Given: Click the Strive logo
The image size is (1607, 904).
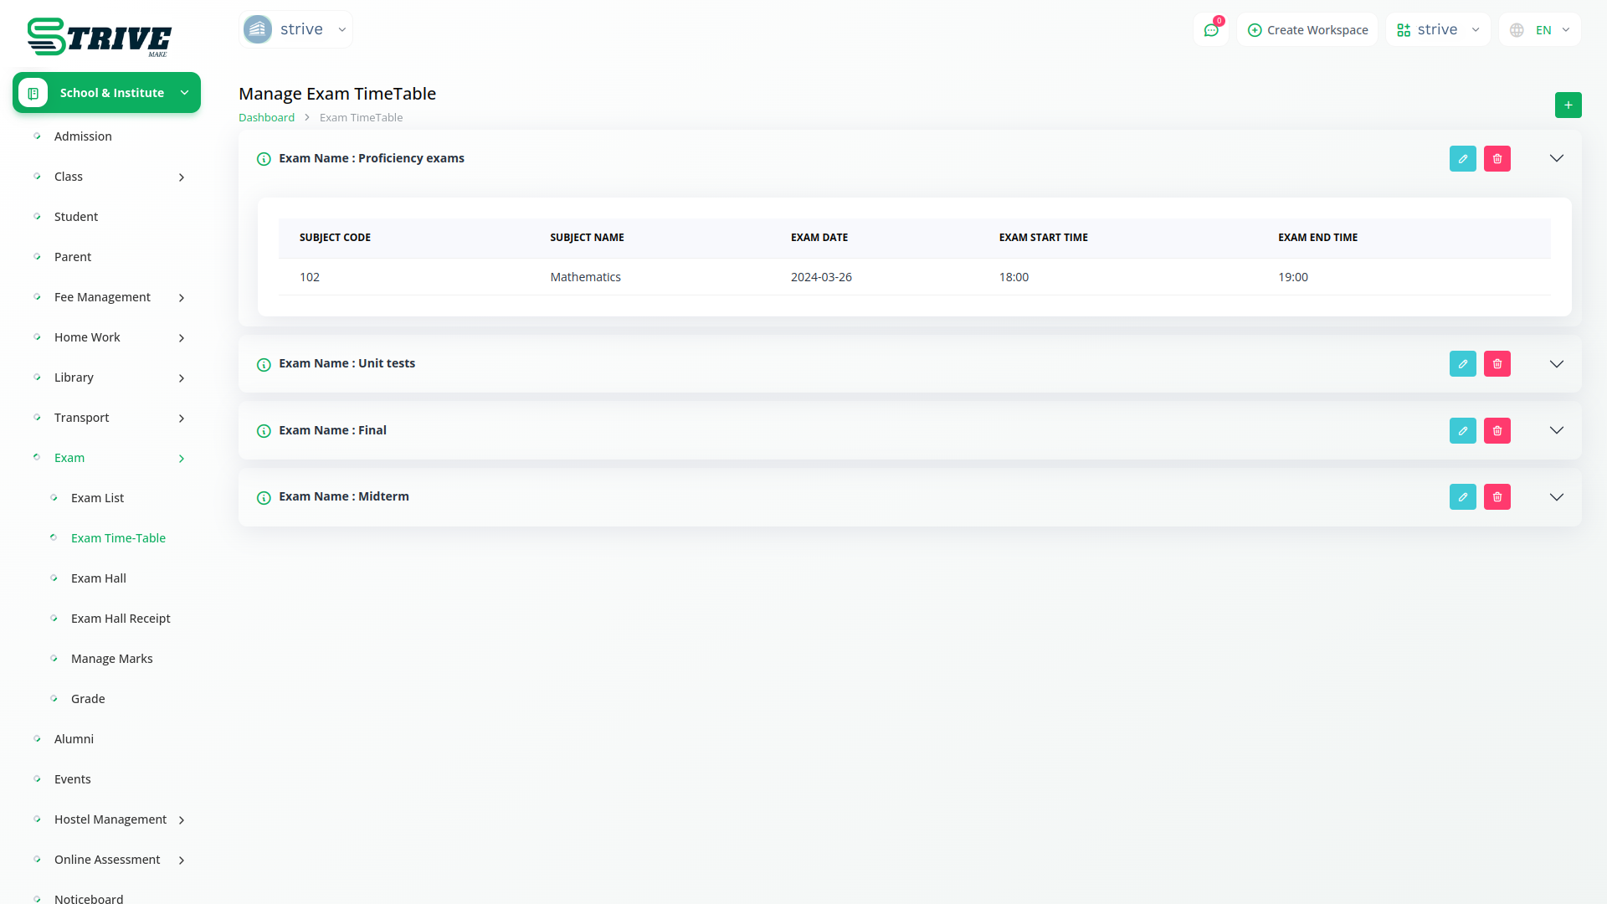Looking at the screenshot, I should (99, 37).
